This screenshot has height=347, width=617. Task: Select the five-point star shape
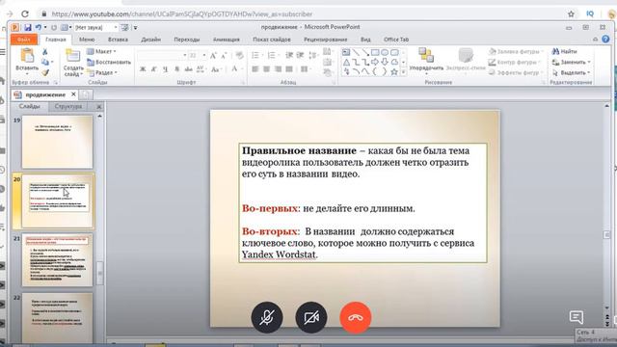point(394,72)
